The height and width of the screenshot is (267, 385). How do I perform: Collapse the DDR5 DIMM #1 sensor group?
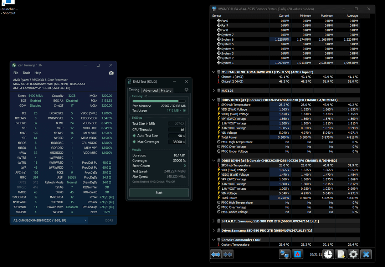(x=214, y=100)
